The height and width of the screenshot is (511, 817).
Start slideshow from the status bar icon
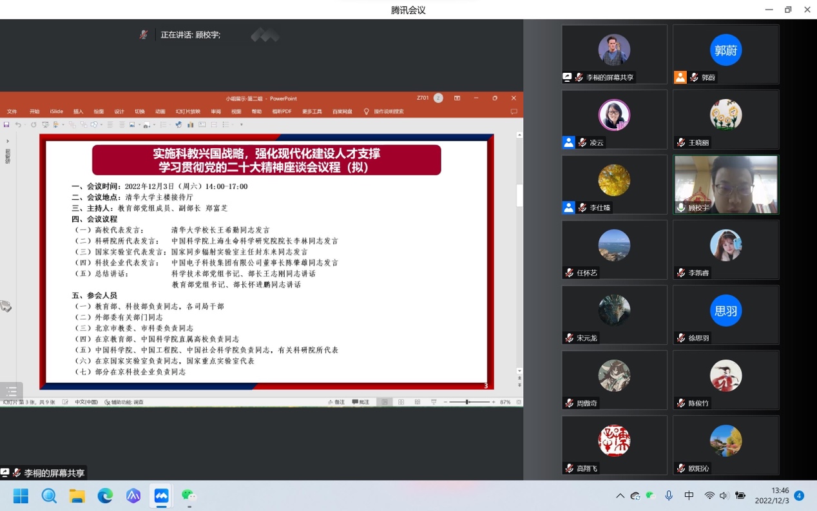click(434, 402)
